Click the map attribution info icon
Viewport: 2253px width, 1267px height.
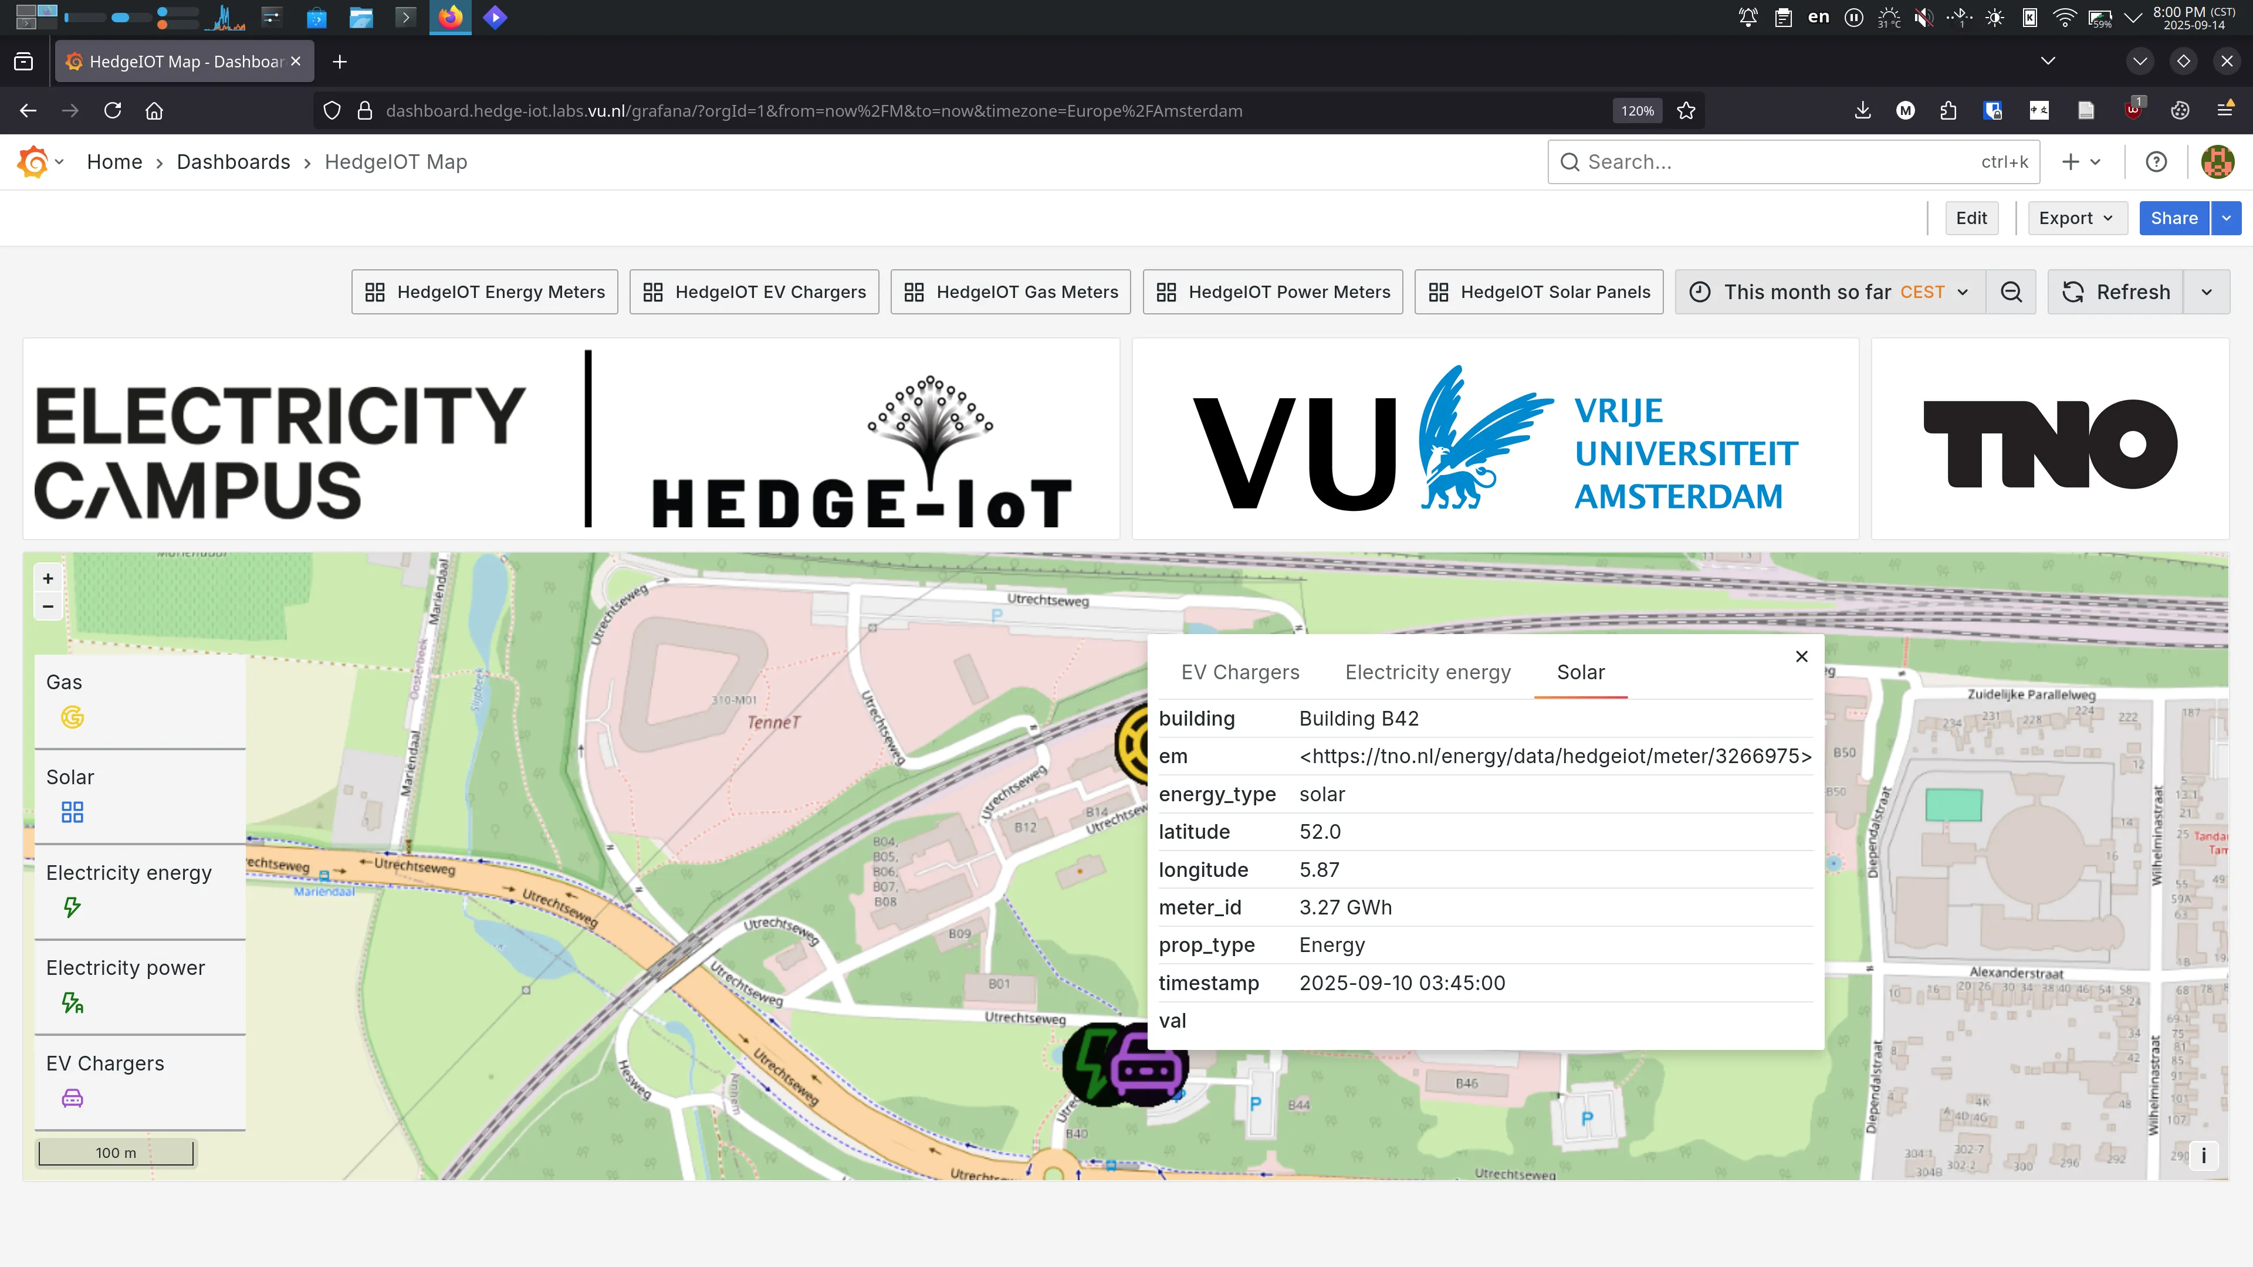2204,1155
